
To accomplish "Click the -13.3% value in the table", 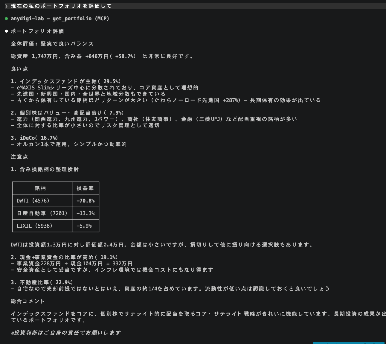I will click(86, 213).
